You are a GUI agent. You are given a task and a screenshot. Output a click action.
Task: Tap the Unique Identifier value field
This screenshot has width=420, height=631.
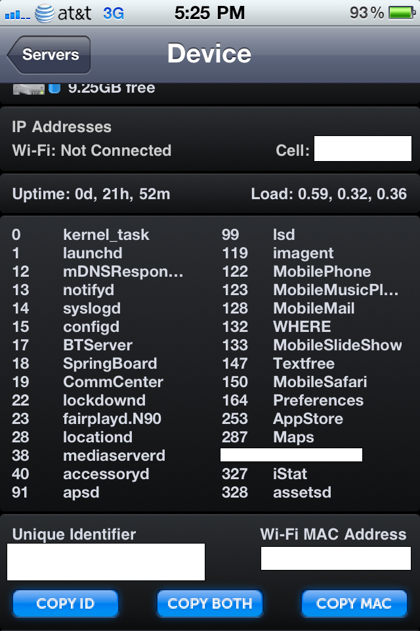pos(106,562)
